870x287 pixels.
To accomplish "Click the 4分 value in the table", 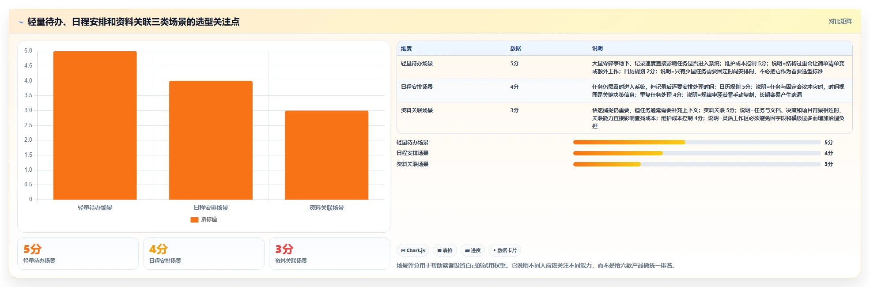I will coord(514,87).
